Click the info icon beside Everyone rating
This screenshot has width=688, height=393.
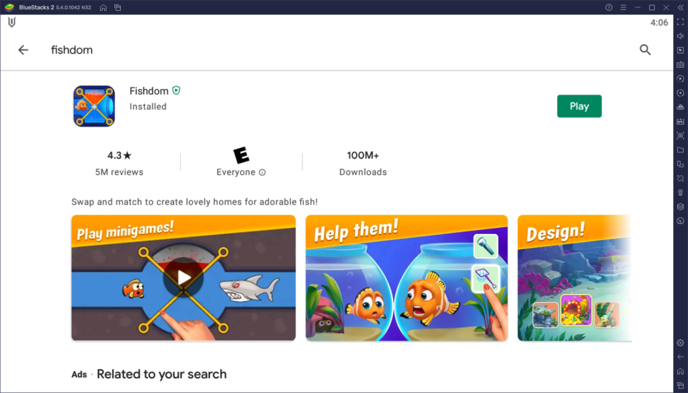click(263, 172)
